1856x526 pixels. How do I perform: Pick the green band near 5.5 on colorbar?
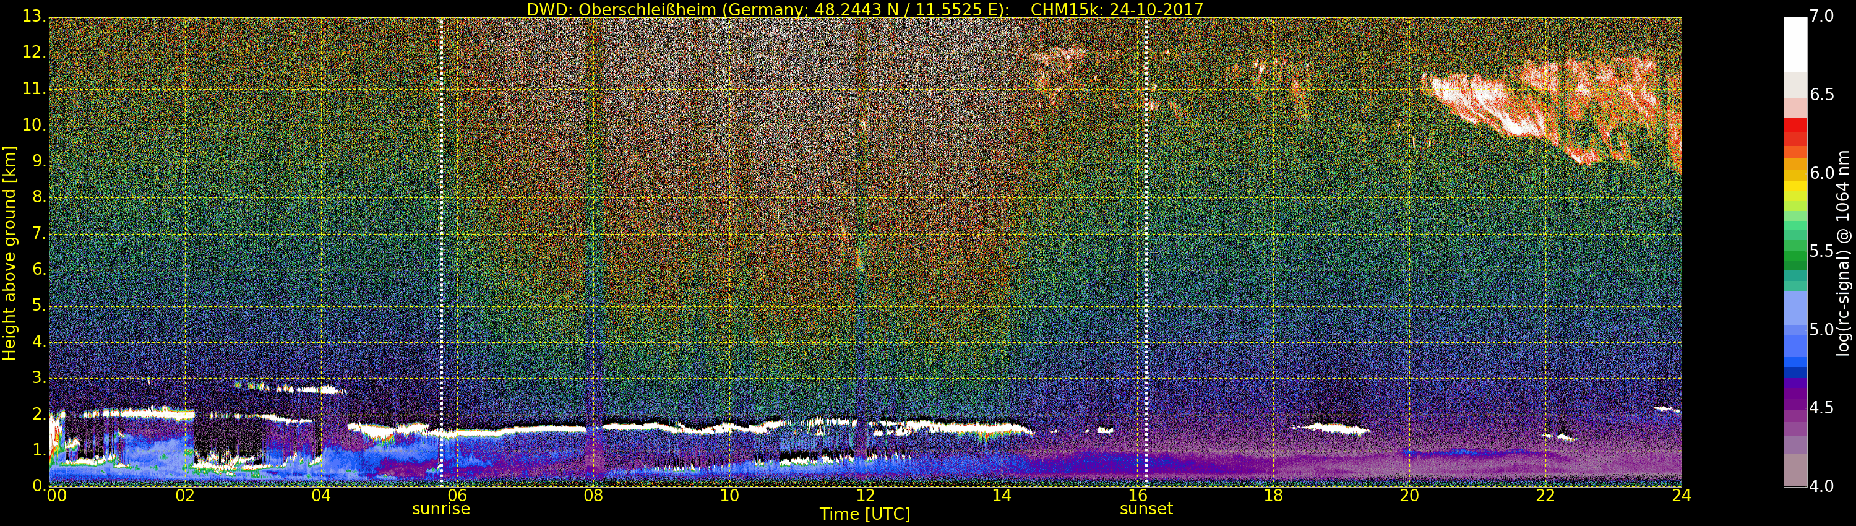1795,252
